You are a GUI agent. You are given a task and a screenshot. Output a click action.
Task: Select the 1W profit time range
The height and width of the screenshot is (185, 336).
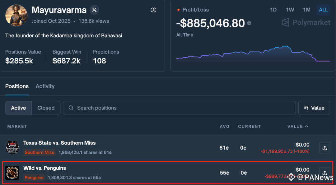(x=290, y=10)
